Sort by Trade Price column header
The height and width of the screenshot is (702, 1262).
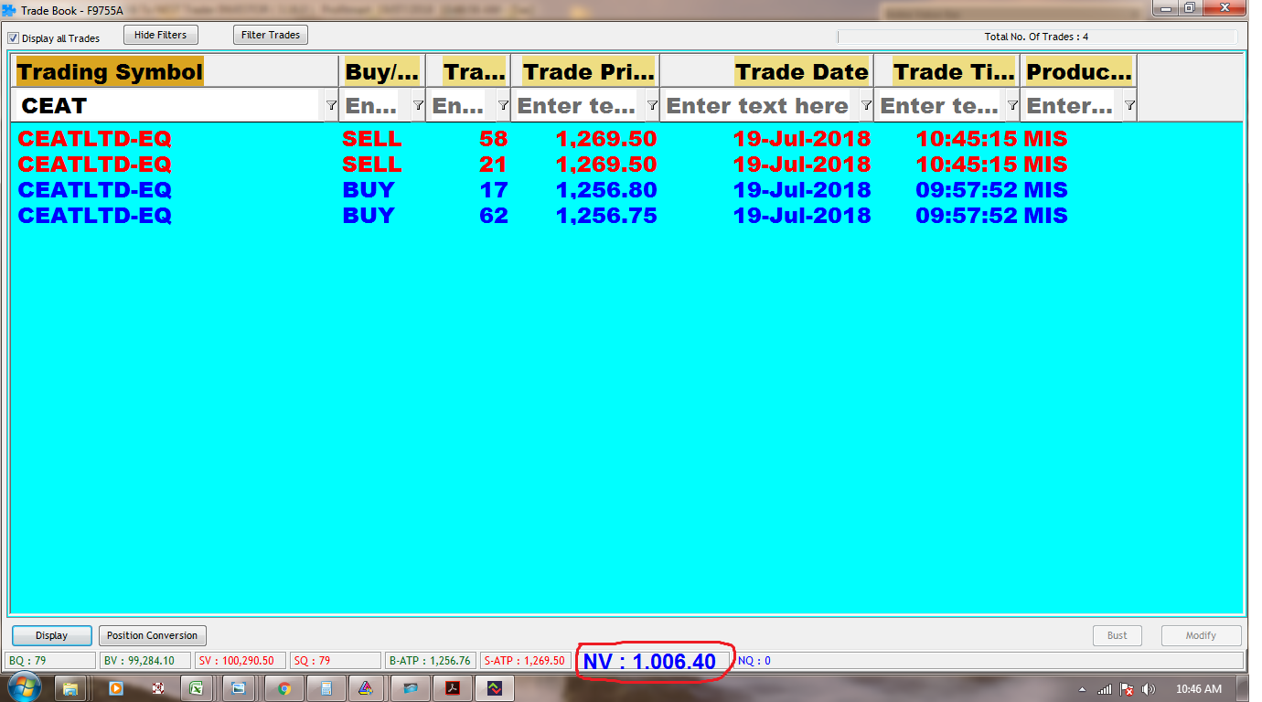point(585,71)
